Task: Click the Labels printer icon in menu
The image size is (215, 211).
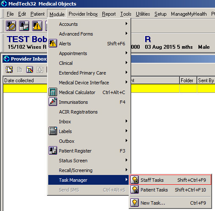Action: (53, 131)
